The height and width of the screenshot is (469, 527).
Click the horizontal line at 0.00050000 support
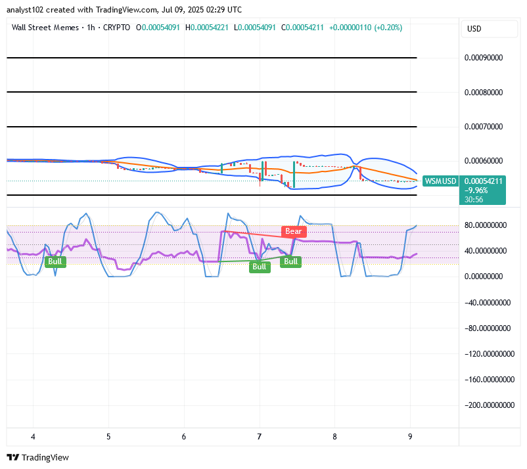coord(212,195)
